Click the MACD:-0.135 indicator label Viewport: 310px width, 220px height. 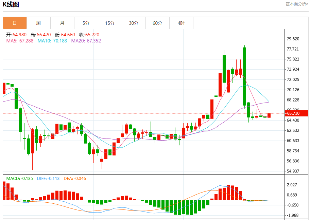[x=20, y=179]
